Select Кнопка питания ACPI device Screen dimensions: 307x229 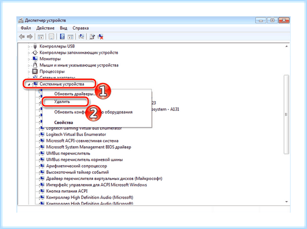pos(67,191)
